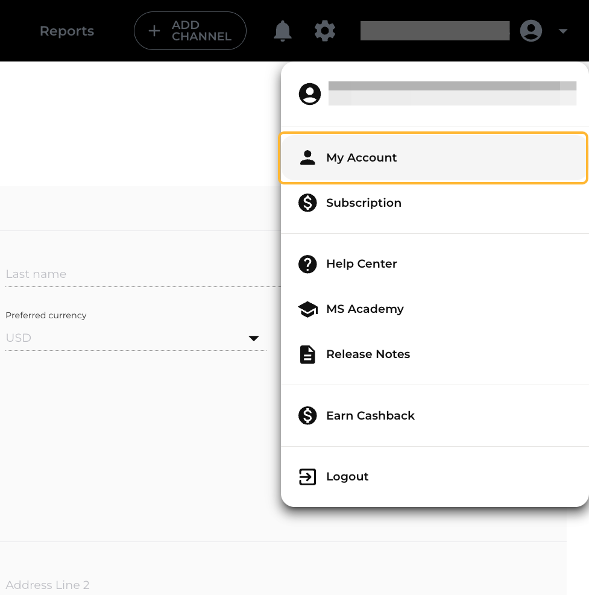This screenshot has height=595, width=589.
Task: Focus the Last name input field
Action: tap(143, 274)
